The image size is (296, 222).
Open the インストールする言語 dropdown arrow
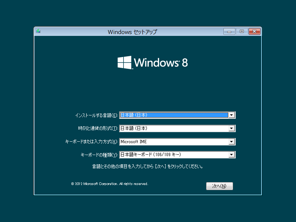(232, 115)
